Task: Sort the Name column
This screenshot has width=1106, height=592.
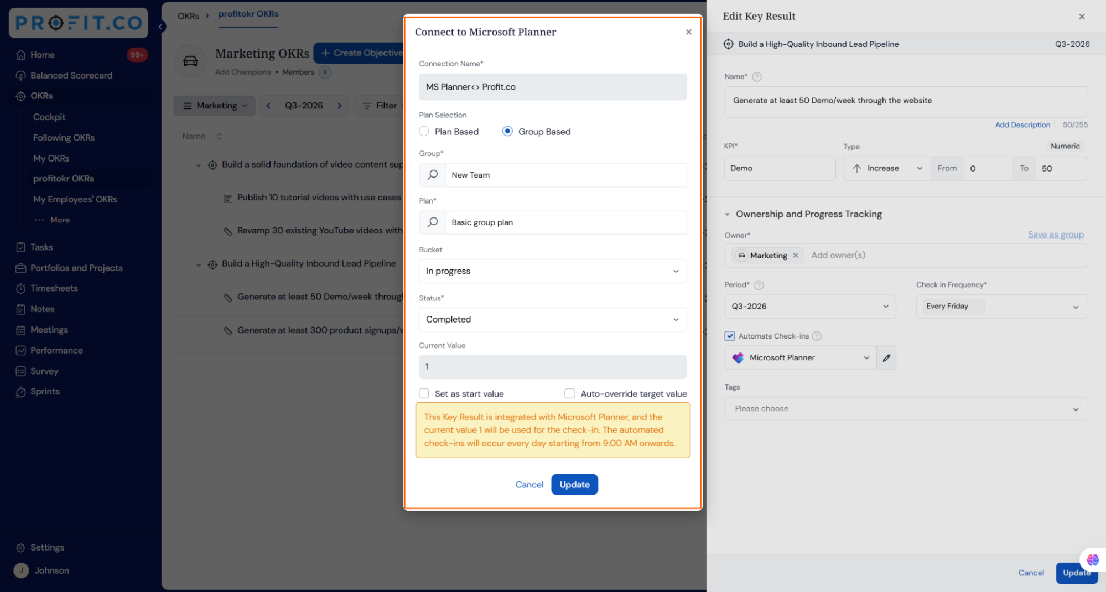Action: point(219,136)
